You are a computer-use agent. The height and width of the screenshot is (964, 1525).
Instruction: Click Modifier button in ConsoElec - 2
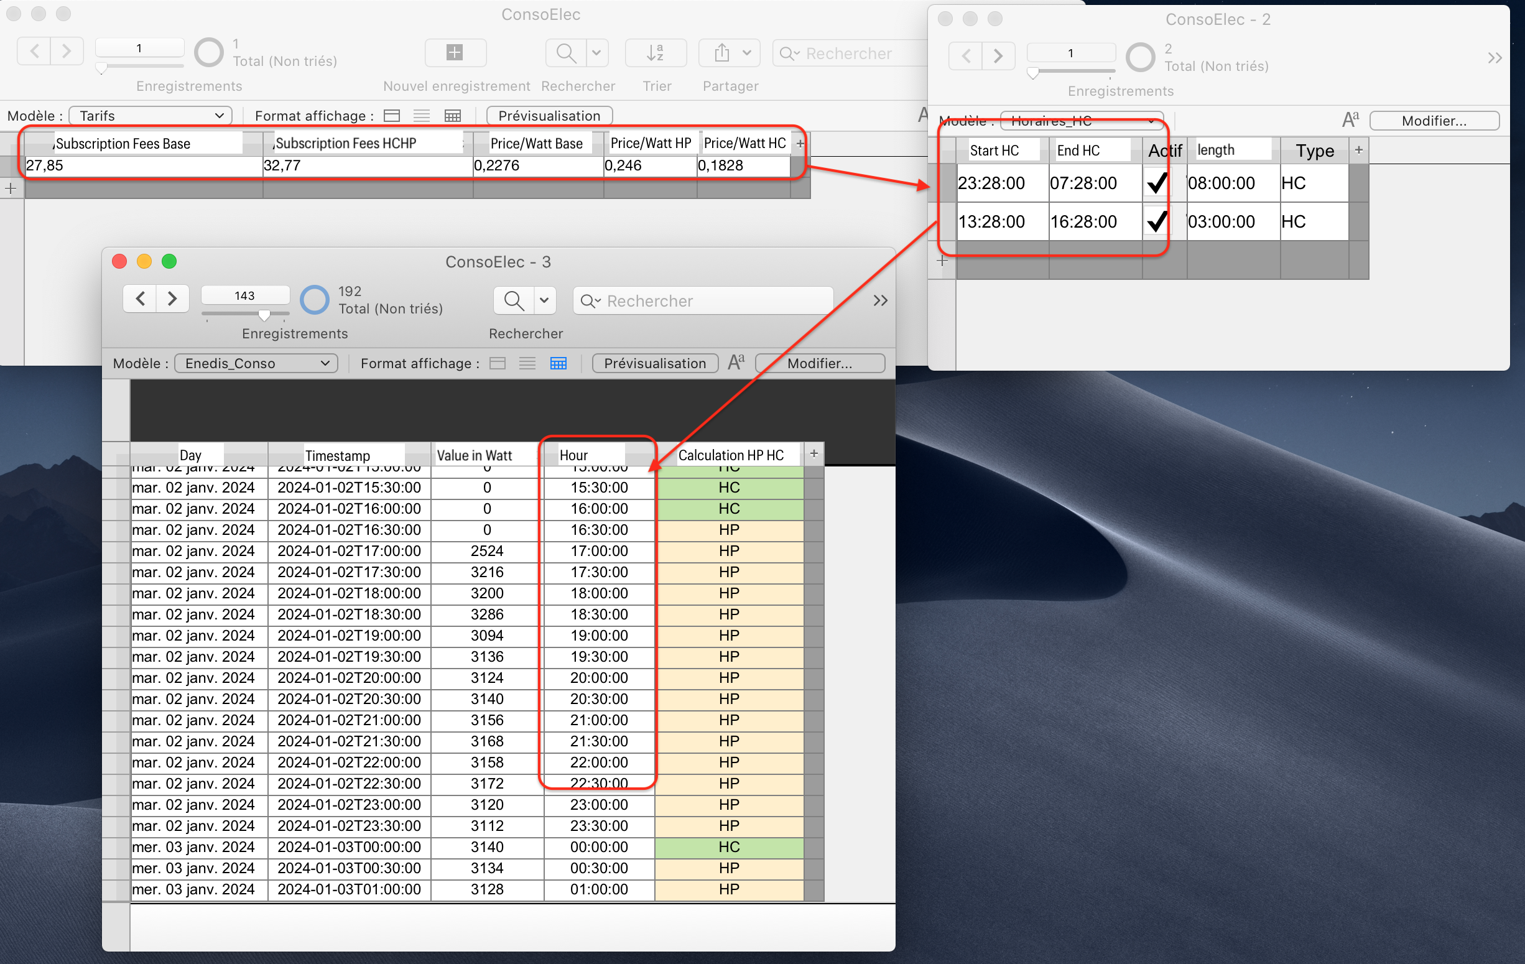pyautogui.click(x=1434, y=121)
